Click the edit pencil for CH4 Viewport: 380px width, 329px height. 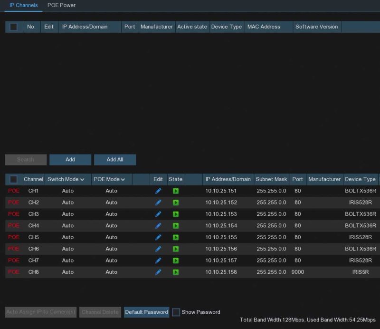click(x=158, y=225)
